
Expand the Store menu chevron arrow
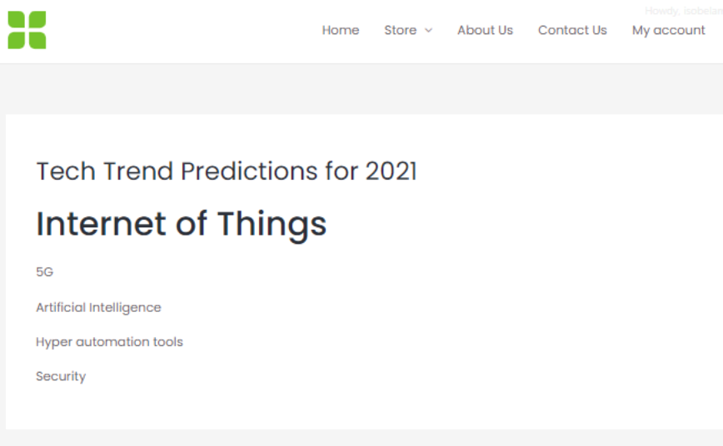pyautogui.click(x=428, y=31)
